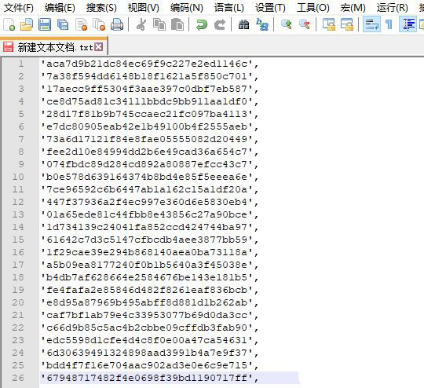Click the text 'fee2d10e84994dd2b6e49cad36a654c7'
Image resolution: width=424 pixels, height=388 pixels.
[x=147, y=152]
